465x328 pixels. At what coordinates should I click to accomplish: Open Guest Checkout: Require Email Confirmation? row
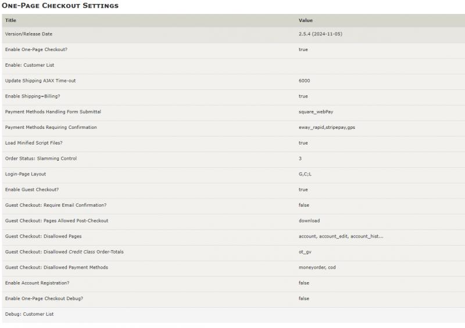(234, 206)
